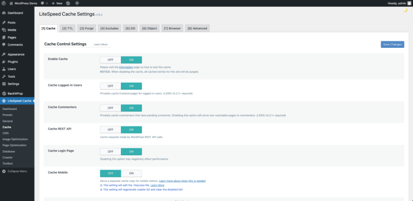The height and width of the screenshot is (201, 413).
Task: Click the LiteSpeed diamond icon in admin bar
Action: point(77,3)
